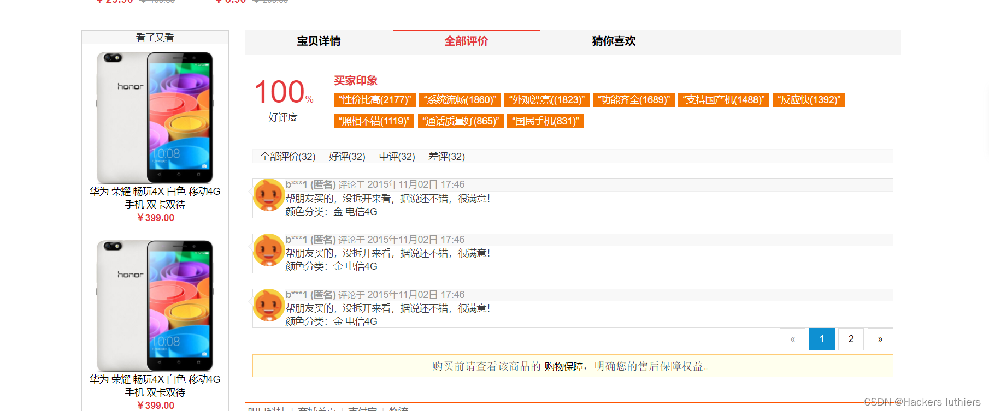Show 差评(32) reviews
This screenshot has width=989, height=411.
pyautogui.click(x=447, y=157)
